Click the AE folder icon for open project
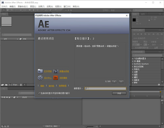This screenshot has height=128, width=164. pyautogui.click(x=40, y=71)
